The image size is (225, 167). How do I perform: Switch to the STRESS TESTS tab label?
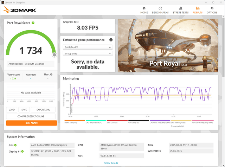181,13
